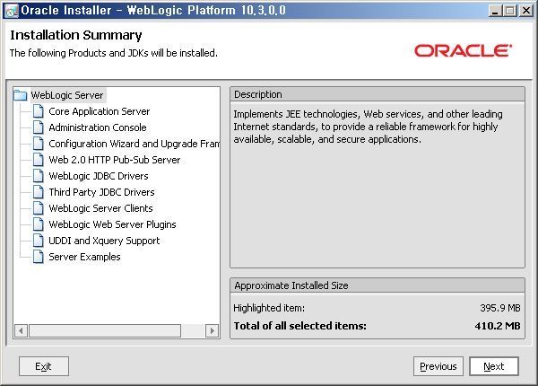Click the document icon beside WebLogic Web Server Plugins
The height and width of the screenshot is (386, 538).
(x=38, y=224)
